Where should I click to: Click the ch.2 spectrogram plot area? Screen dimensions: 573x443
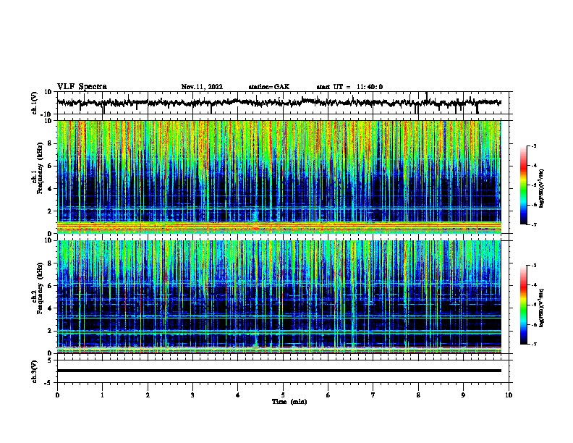(x=279, y=297)
